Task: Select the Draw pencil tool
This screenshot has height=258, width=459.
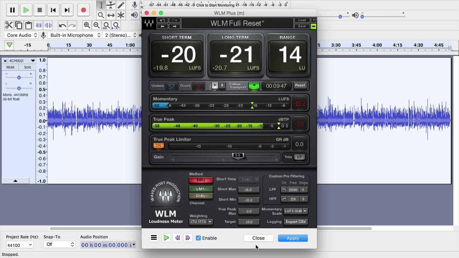Action: click(x=121, y=5)
